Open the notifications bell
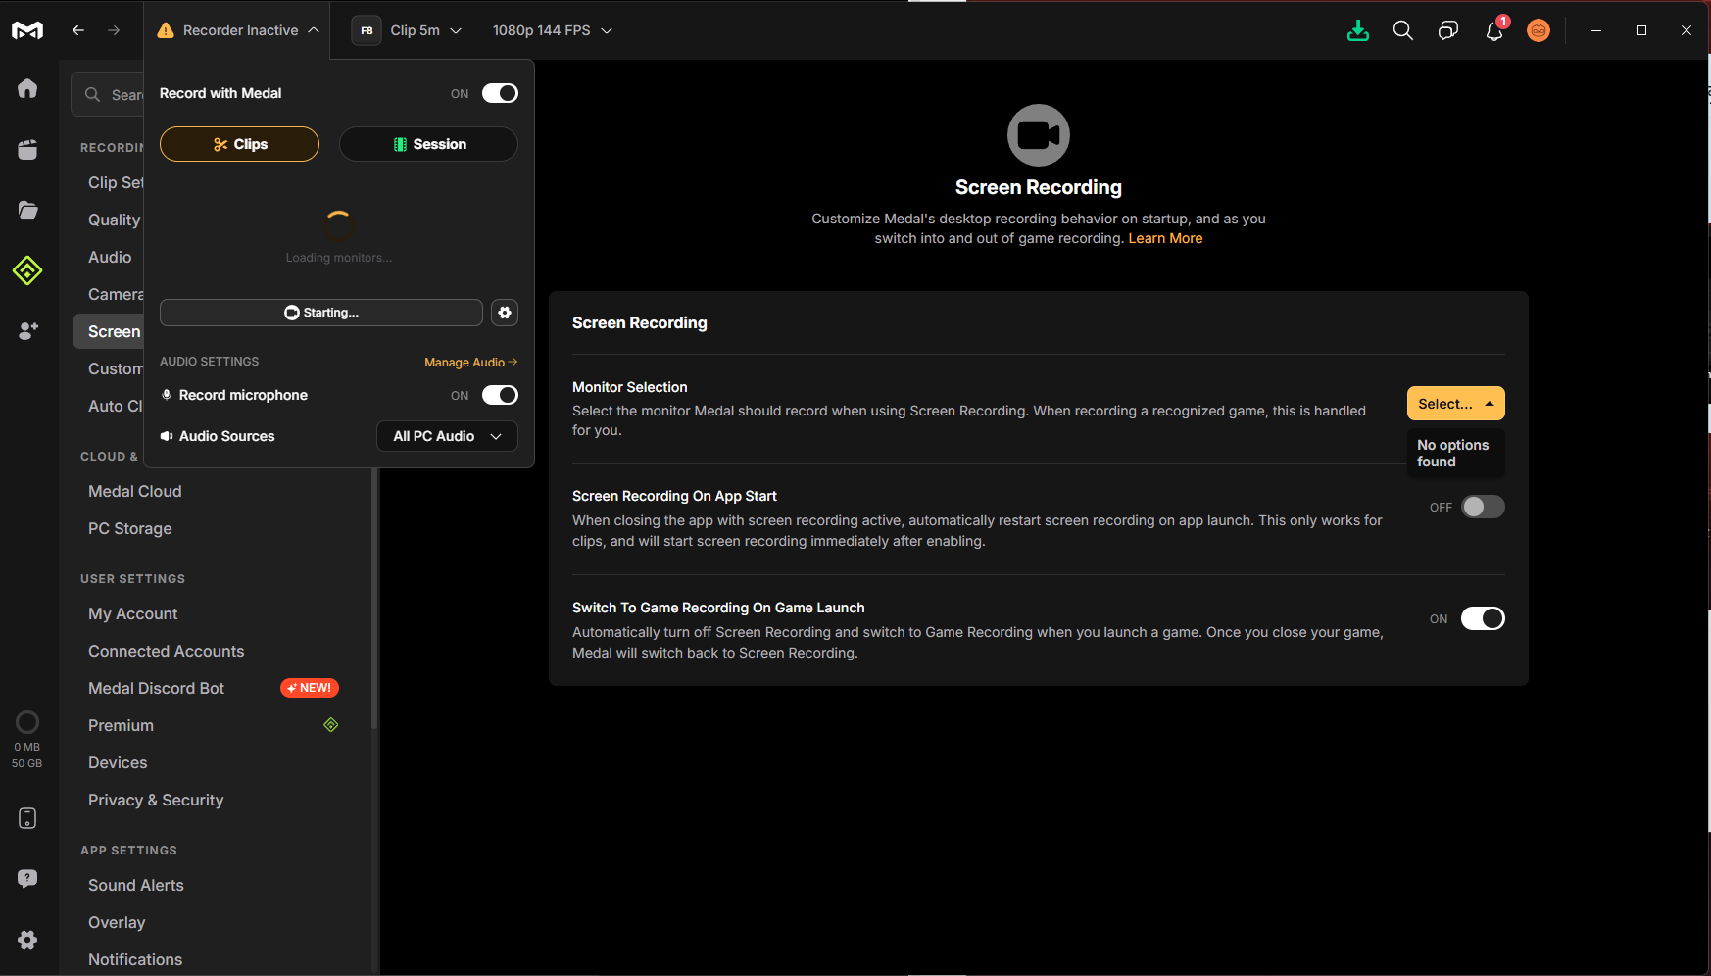The height and width of the screenshot is (976, 1711). click(1494, 30)
